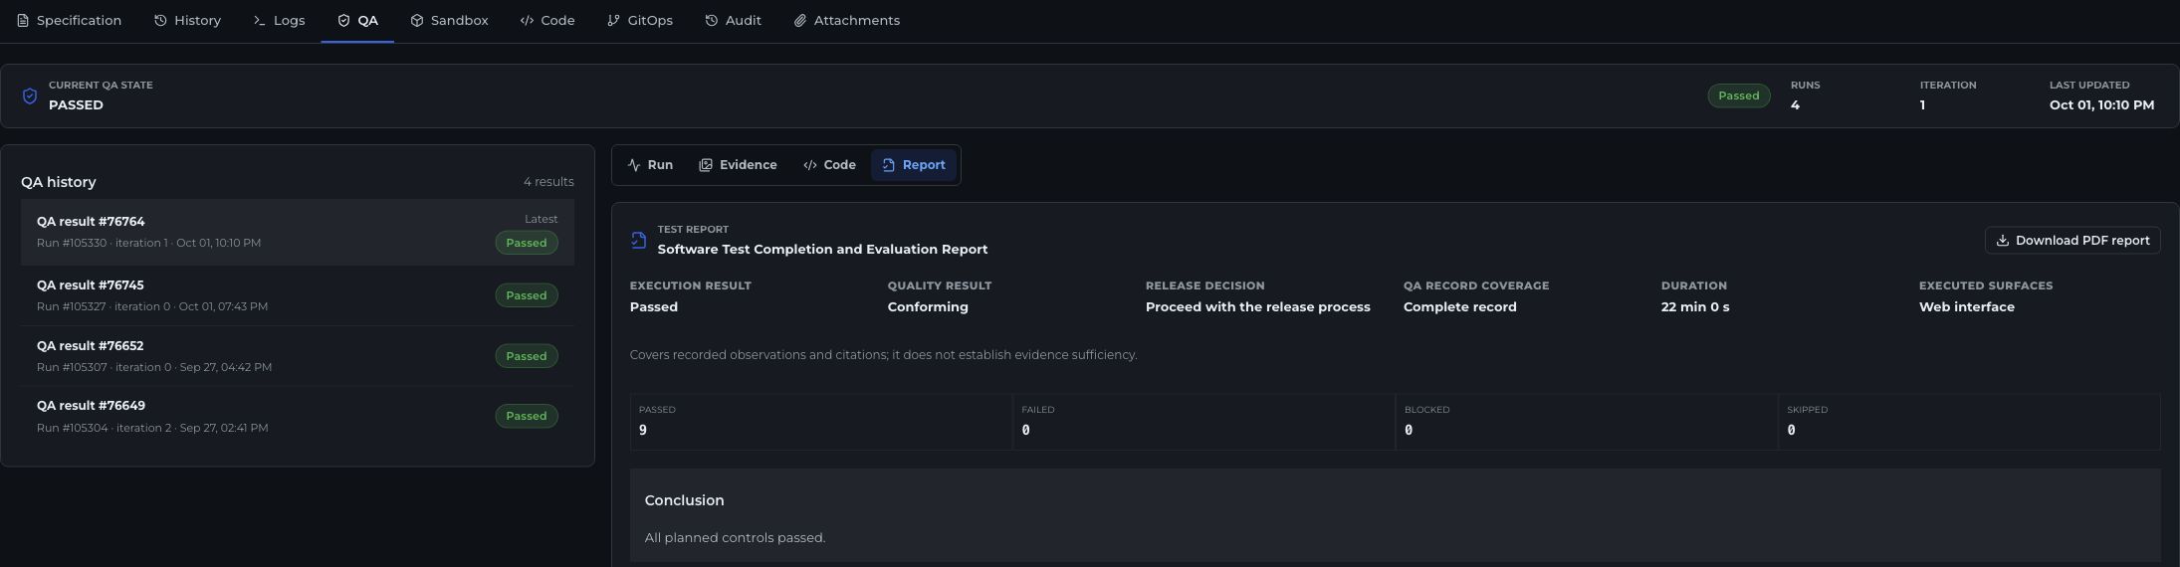The width and height of the screenshot is (2180, 567).
Task: Select QA result #76745 in history
Action: pyautogui.click(x=298, y=295)
